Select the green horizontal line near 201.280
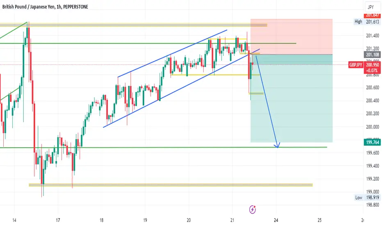 click(x=148, y=43)
